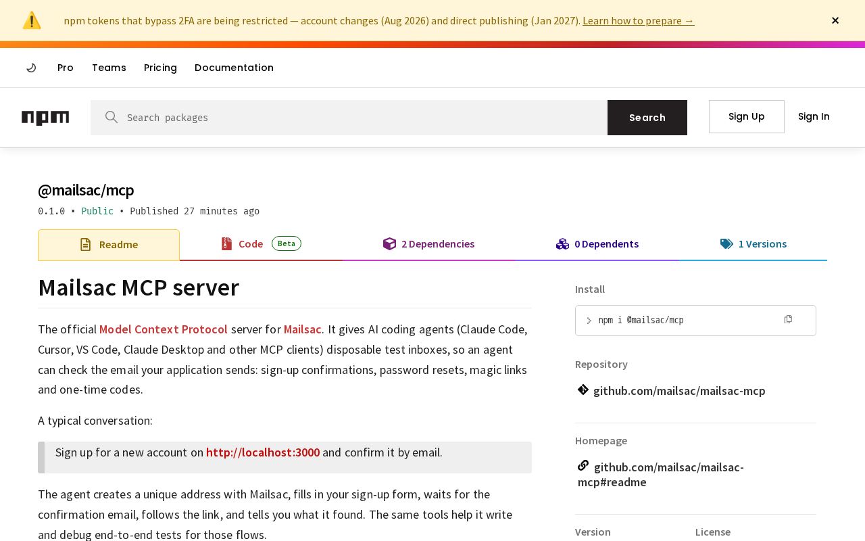Click the black Search button

pos(647,118)
